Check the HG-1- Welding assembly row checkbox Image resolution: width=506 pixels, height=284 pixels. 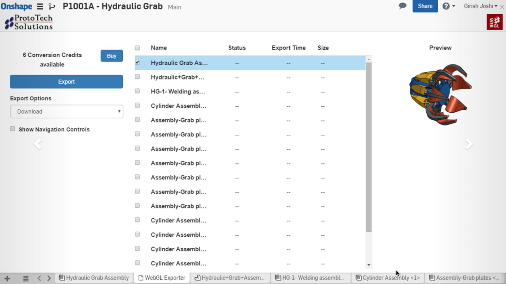(137, 91)
